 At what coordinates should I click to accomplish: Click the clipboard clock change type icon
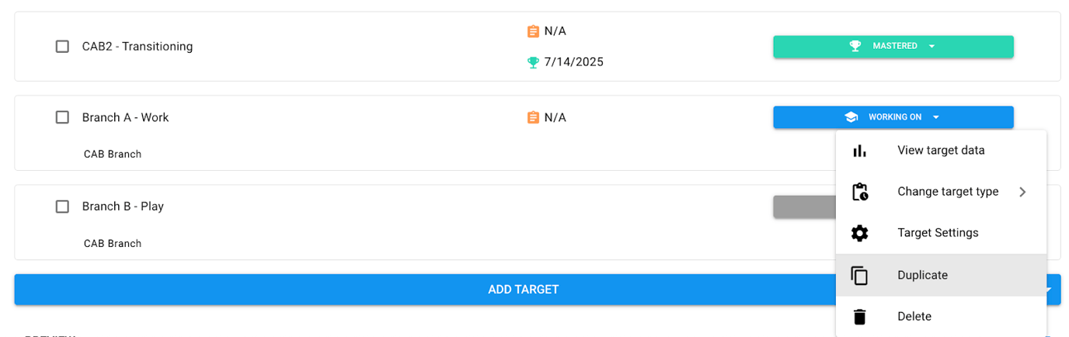(859, 192)
